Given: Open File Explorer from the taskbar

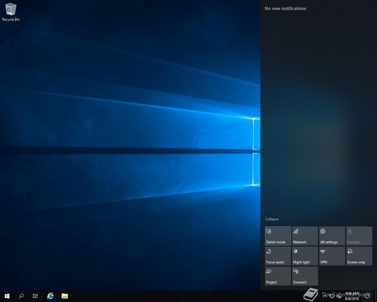Looking at the screenshot, I should click(x=65, y=296).
